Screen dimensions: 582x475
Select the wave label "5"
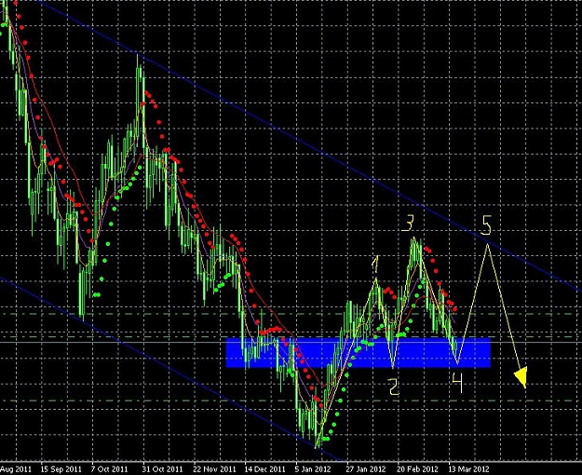pyautogui.click(x=486, y=224)
